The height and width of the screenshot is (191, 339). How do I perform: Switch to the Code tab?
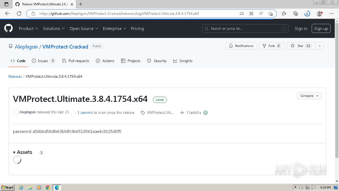(18, 61)
